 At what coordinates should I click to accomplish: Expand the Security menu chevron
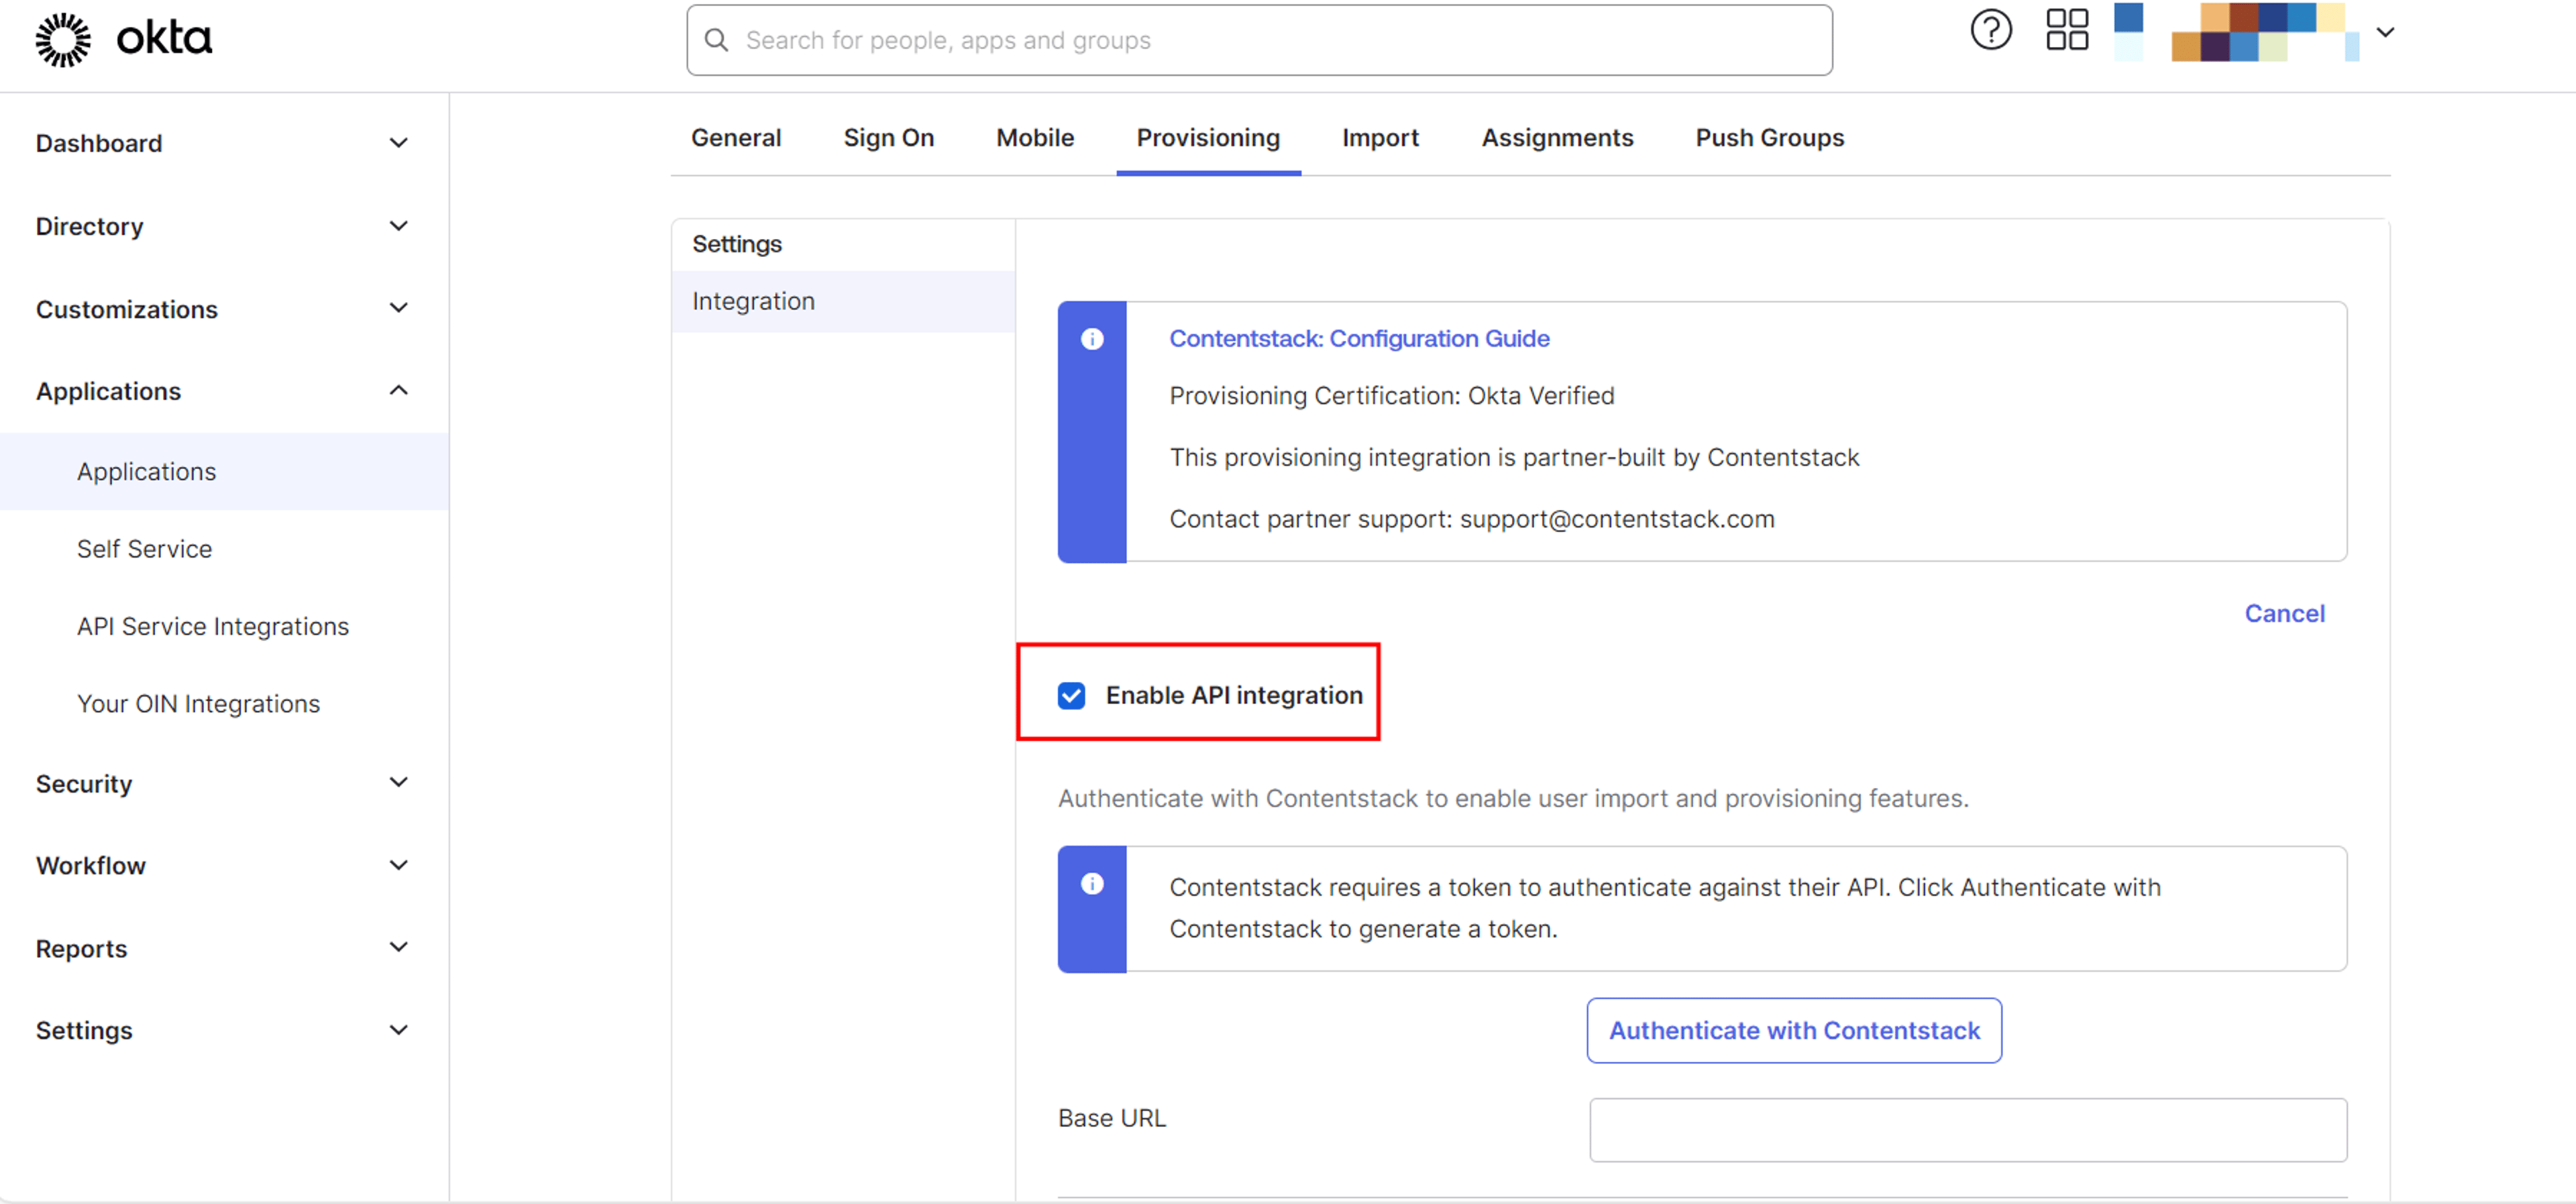(x=398, y=783)
